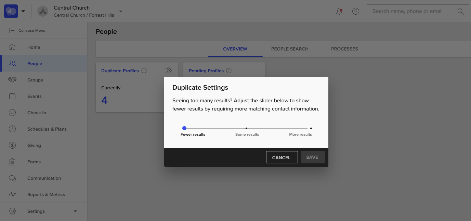Open the Communication chat icon
The height and width of the screenshot is (221, 471).
(12, 178)
